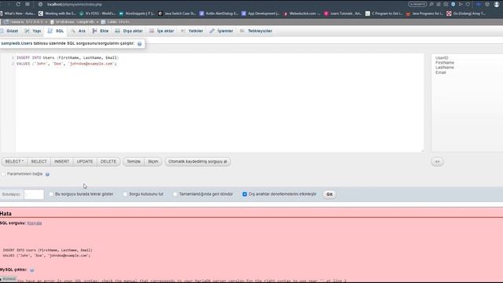
Task: Open the İçe aktar import tab
Action: click(162, 31)
